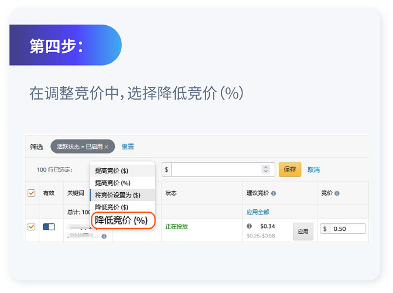The width and height of the screenshot is (393, 293).
Task: Uncheck the first keyword row checkbox
Action: [x=31, y=227]
